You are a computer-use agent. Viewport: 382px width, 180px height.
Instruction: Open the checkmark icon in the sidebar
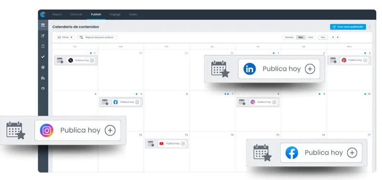(43, 57)
